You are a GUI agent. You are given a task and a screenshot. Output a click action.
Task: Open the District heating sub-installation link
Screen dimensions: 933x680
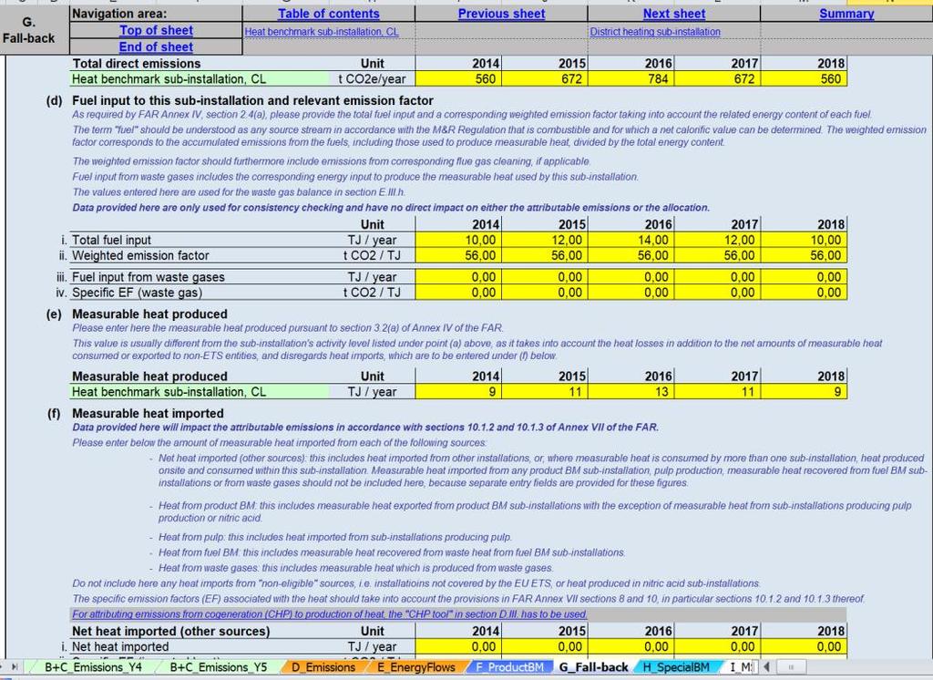pyautogui.click(x=654, y=32)
